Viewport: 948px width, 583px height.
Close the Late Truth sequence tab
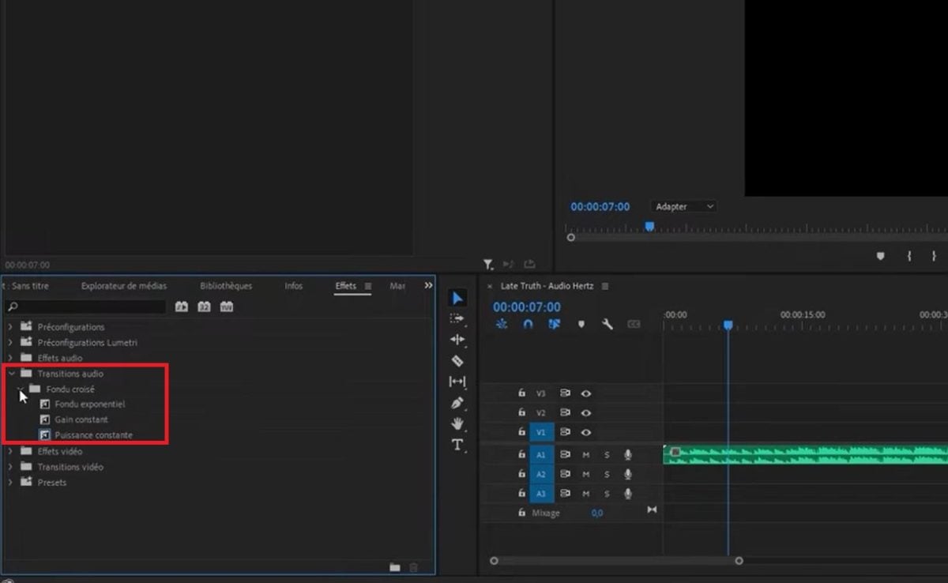[x=490, y=286]
